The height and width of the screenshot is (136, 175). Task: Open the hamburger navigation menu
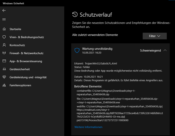tap(4, 19)
